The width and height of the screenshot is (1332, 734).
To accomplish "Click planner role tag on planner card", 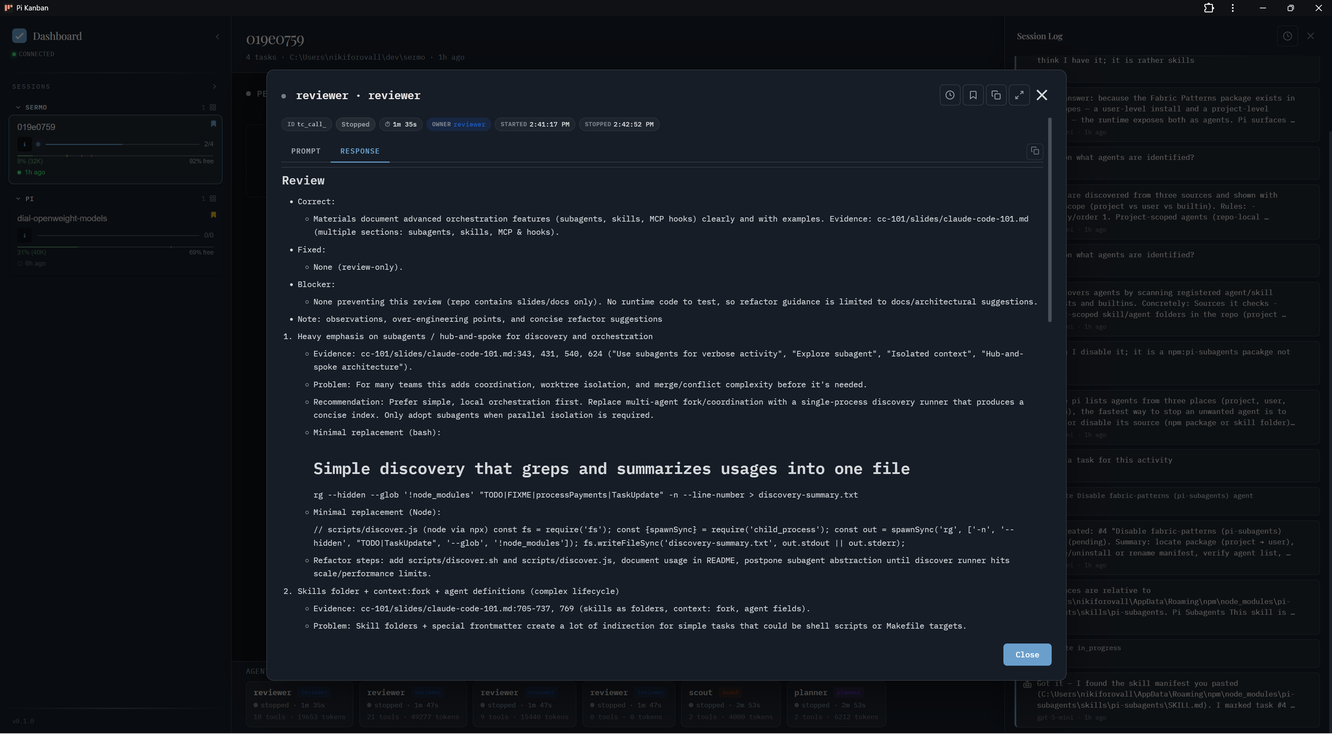I will pyautogui.click(x=849, y=693).
